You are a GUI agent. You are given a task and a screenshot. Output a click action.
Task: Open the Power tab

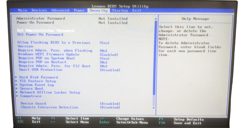tap(79, 10)
